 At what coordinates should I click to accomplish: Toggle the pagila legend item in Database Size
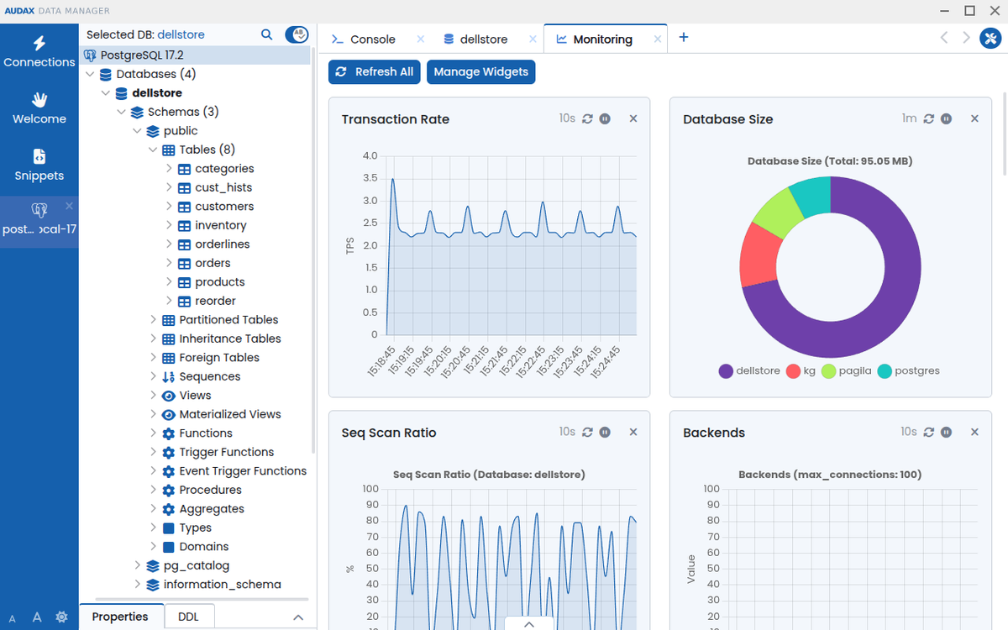pos(846,371)
